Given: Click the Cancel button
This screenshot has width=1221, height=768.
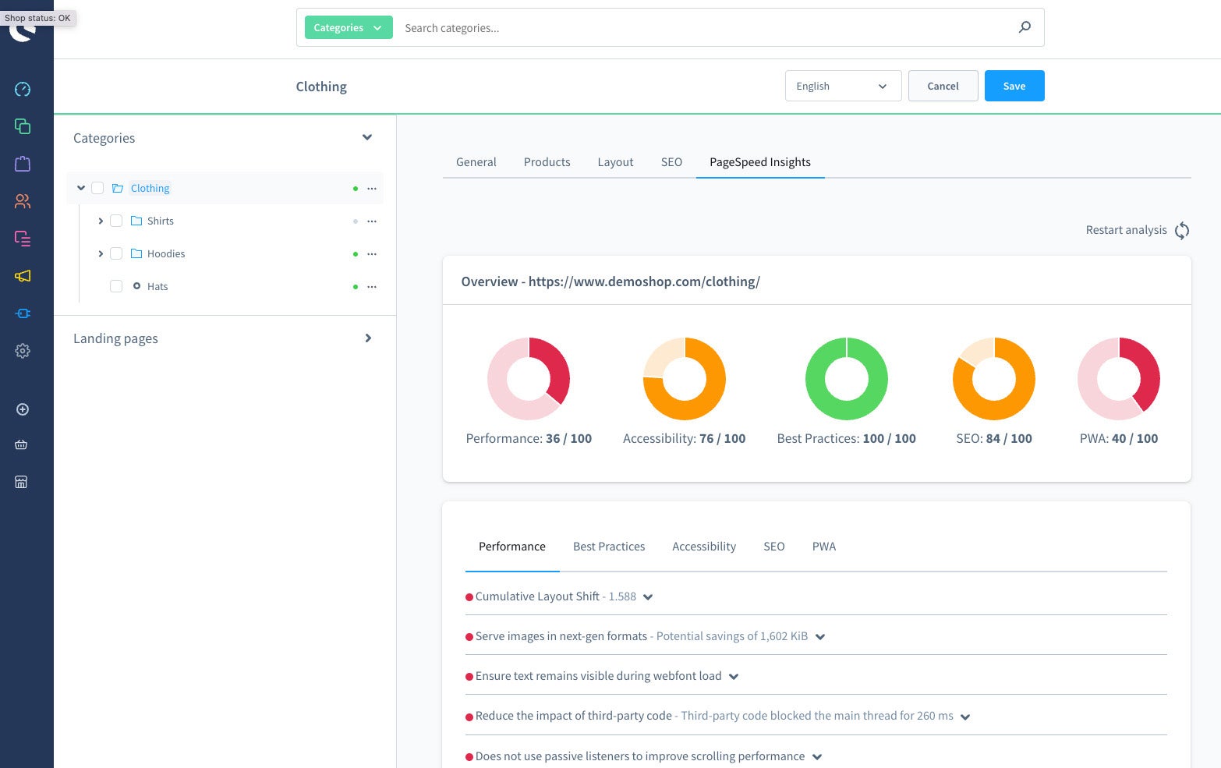Looking at the screenshot, I should click(x=943, y=86).
